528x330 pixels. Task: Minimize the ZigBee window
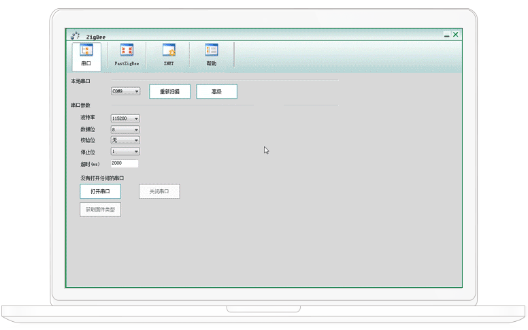(x=447, y=35)
